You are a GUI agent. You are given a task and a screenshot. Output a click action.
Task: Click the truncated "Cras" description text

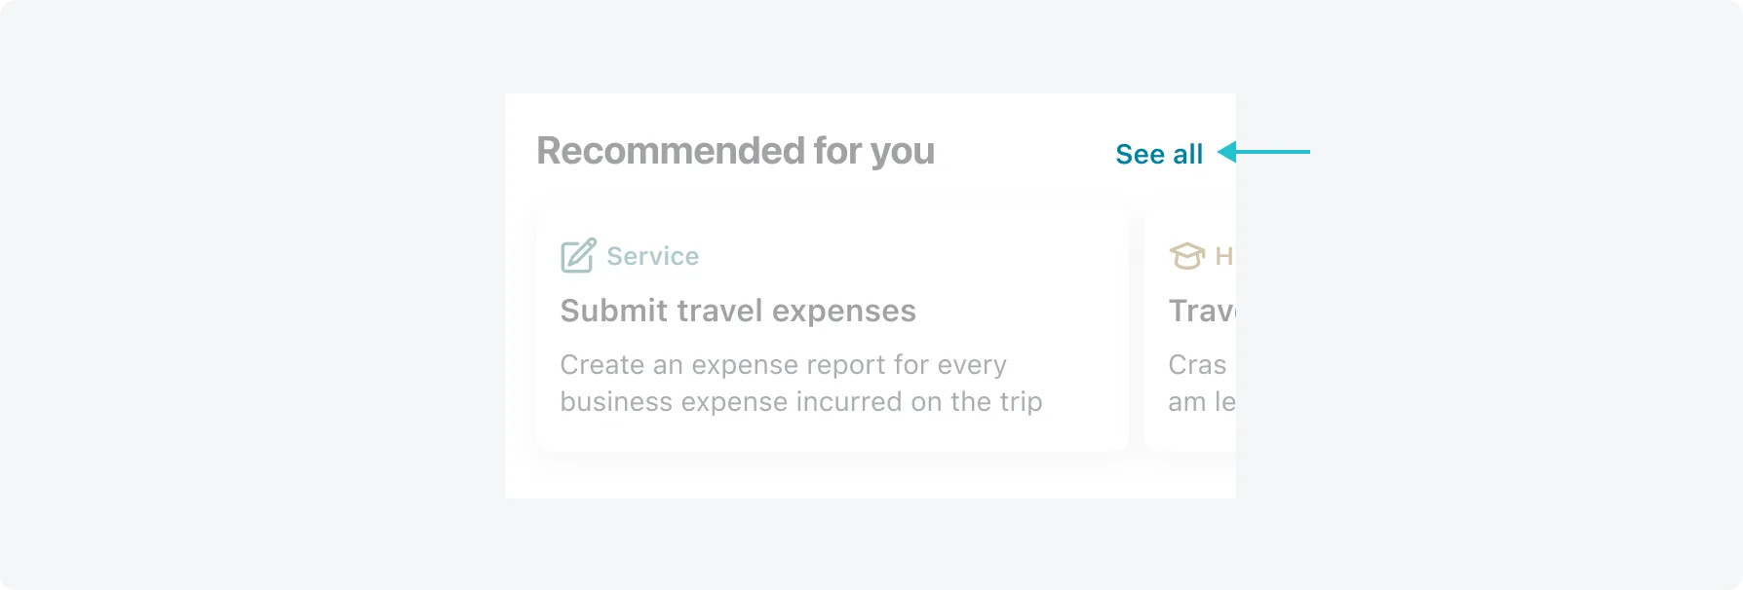[x=1197, y=364]
